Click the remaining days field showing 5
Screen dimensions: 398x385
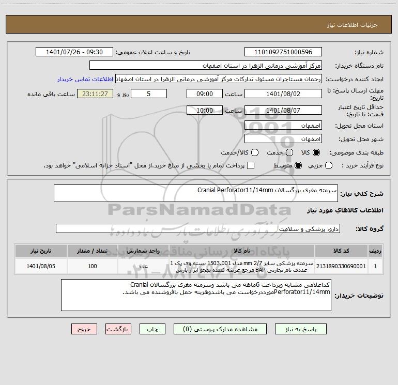coord(149,94)
